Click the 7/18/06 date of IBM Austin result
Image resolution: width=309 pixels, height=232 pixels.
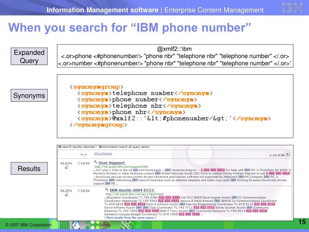(x=84, y=191)
